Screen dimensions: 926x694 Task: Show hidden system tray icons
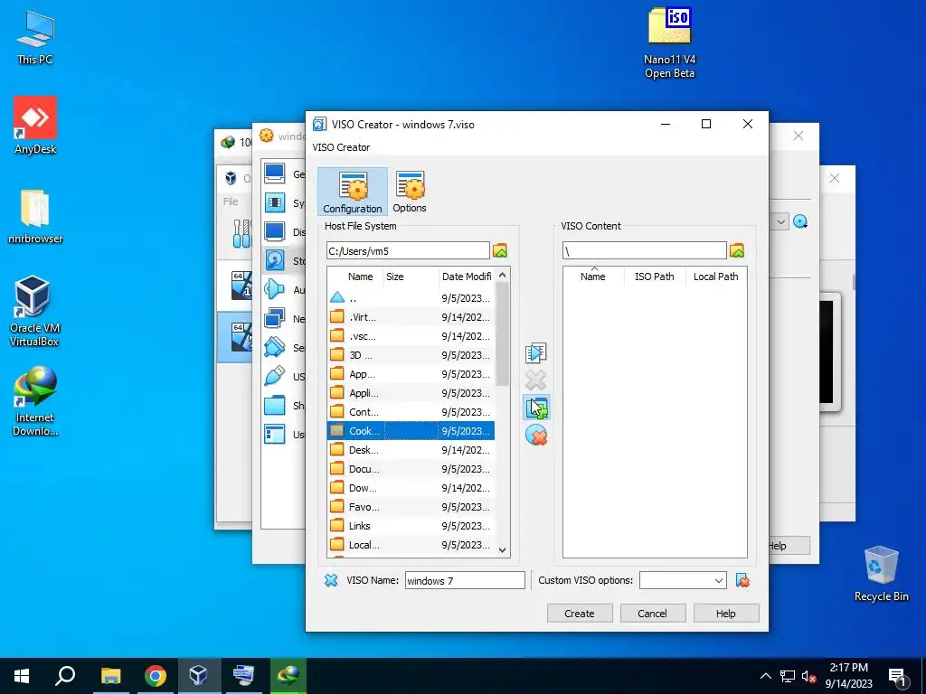(765, 676)
